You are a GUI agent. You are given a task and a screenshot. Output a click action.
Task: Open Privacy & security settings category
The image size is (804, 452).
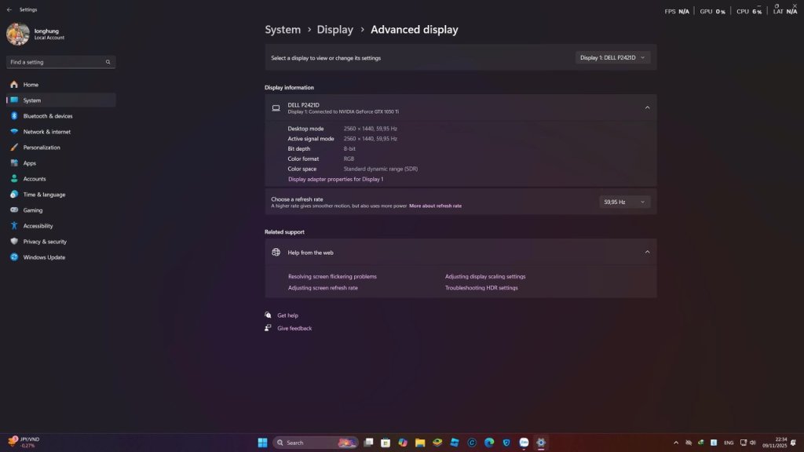click(45, 242)
